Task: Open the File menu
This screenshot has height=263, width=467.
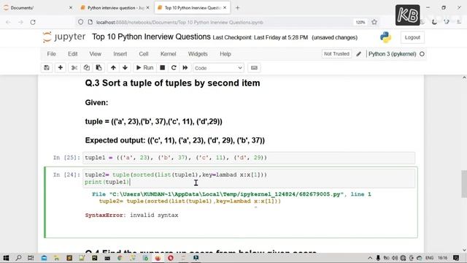Action: pyautogui.click(x=51, y=54)
